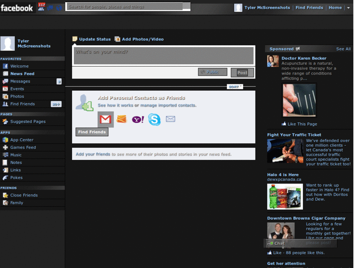The height and width of the screenshot is (268, 358).
Task: Open the messages icon in top bar
Action: coord(50,8)
